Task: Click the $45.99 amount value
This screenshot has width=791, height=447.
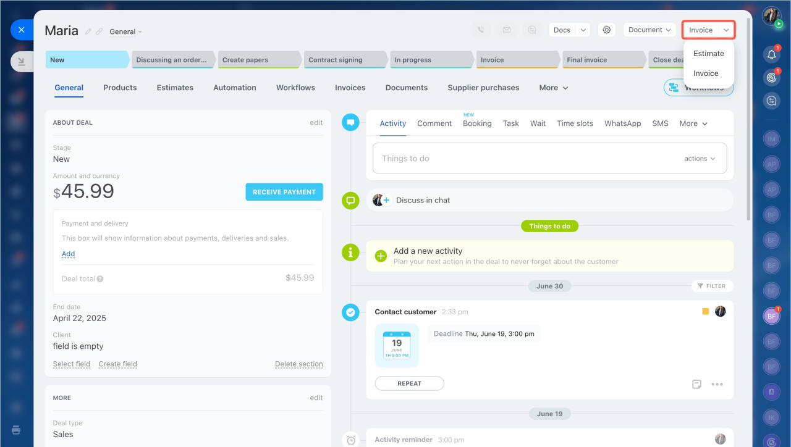Action: point(83,191)
